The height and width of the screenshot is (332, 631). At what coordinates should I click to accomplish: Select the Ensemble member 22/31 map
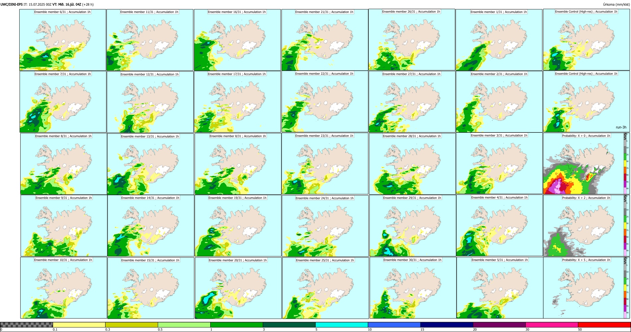325,102
